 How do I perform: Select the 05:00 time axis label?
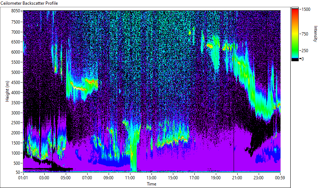(66, 178)
